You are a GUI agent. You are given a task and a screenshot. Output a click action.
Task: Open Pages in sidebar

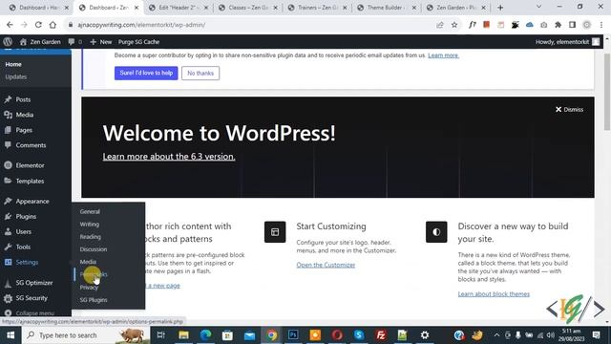click(24, 130)
